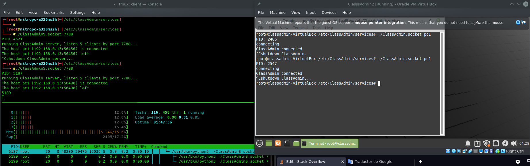530x166 pixels.
Task: Sort htop by RES column header
Action: [83, 147]
